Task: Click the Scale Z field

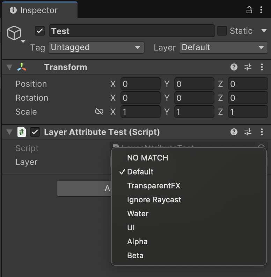Action: coord(248,112)
